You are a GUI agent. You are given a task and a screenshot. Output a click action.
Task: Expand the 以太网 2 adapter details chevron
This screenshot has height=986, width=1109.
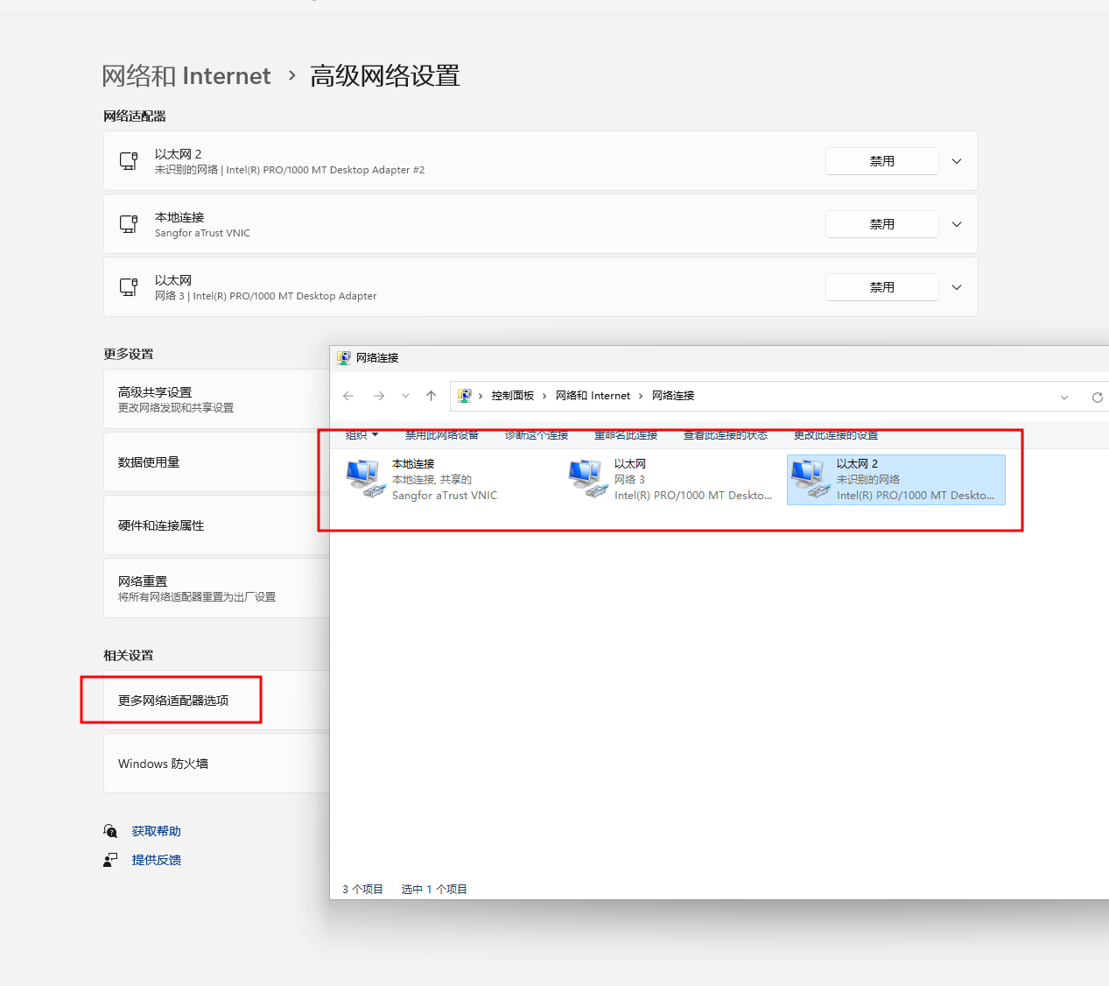coord(957,161)
